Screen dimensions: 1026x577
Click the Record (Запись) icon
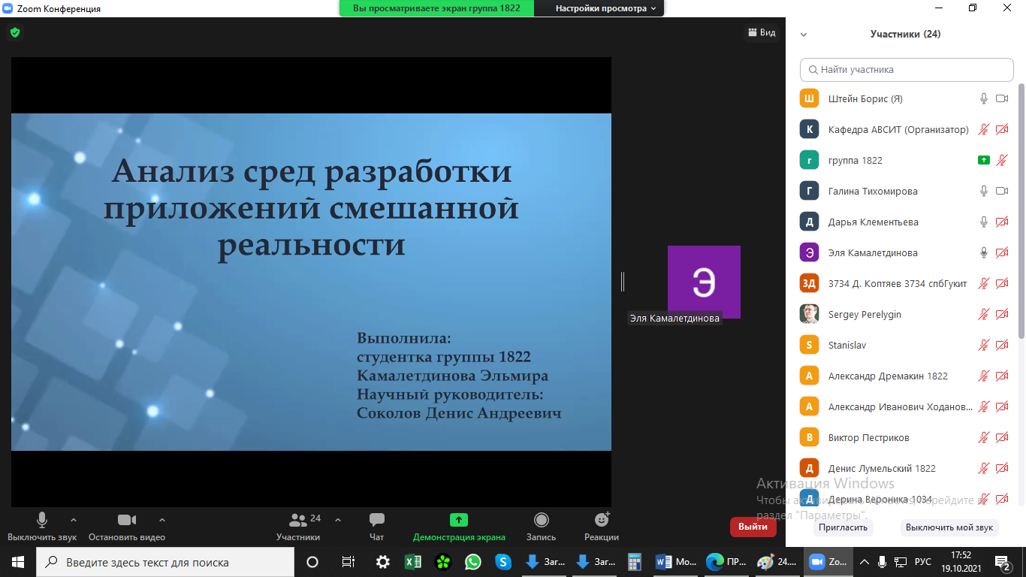541,520
